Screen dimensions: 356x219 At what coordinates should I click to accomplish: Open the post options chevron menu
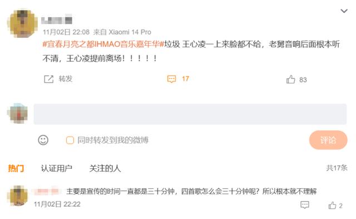[344, 11]
